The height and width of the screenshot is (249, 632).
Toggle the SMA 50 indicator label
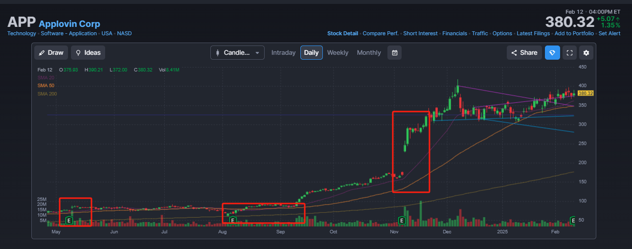(45, 86)
